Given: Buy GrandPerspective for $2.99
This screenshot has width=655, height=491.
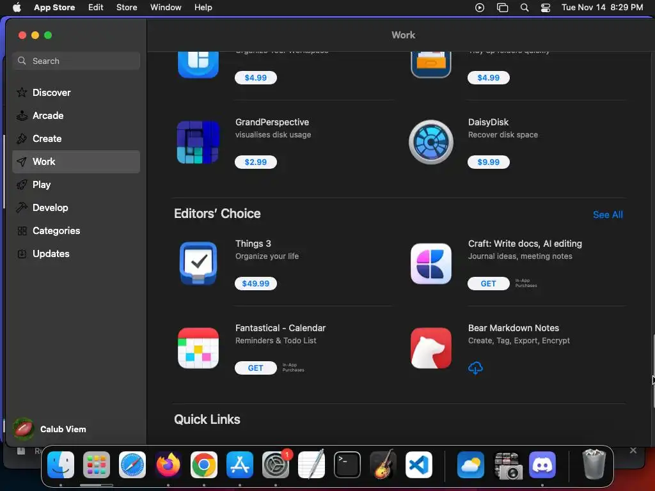Looking at the screenshot, I should coord(256,162).
